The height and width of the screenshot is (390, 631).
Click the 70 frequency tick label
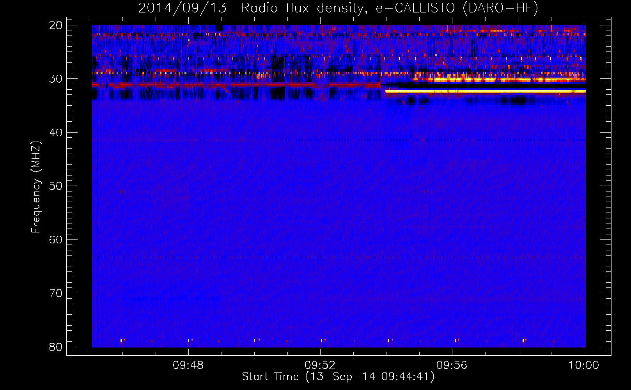click(56, 293)
